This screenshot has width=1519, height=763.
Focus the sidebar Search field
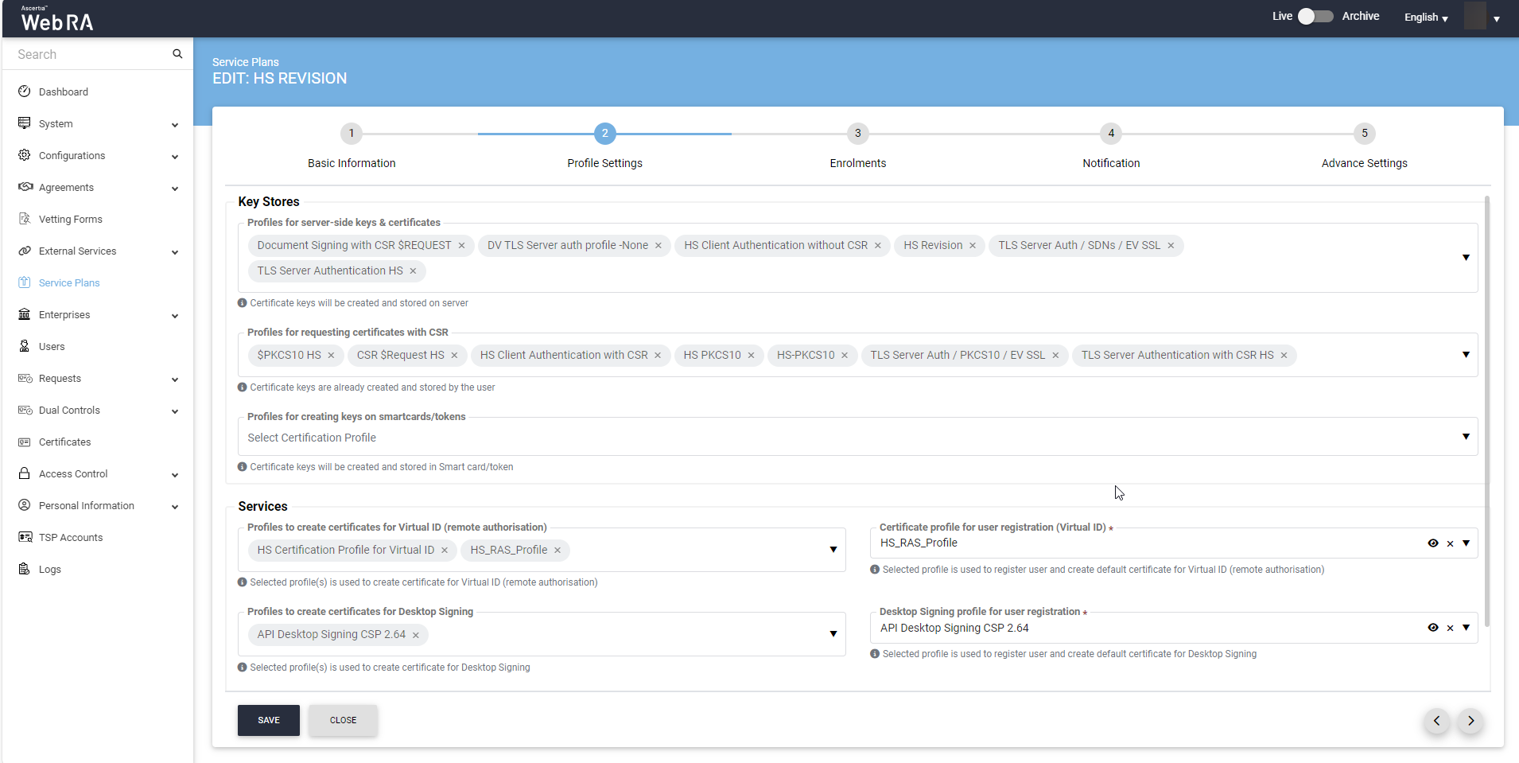point(87,54)
